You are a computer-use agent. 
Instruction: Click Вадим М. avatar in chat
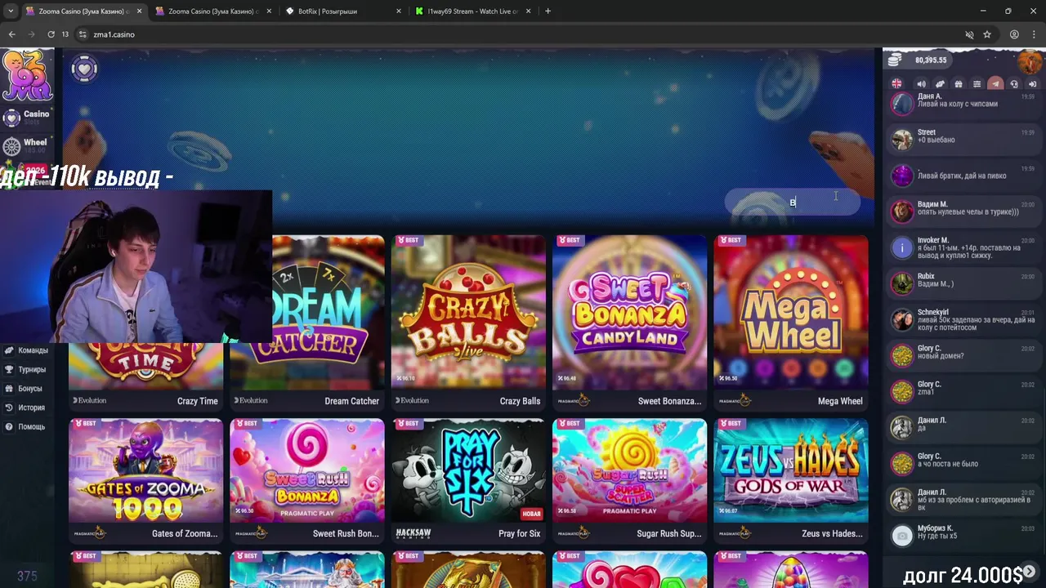[x=902, y=212]
